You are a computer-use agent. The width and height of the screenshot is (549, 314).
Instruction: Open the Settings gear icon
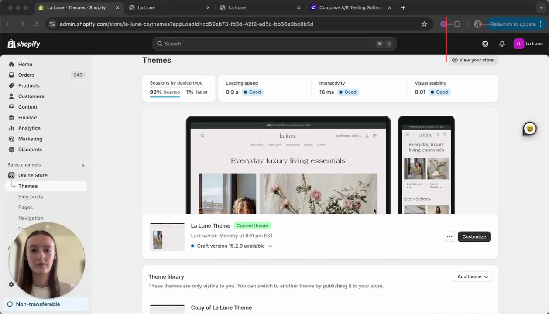click(11, 284)
